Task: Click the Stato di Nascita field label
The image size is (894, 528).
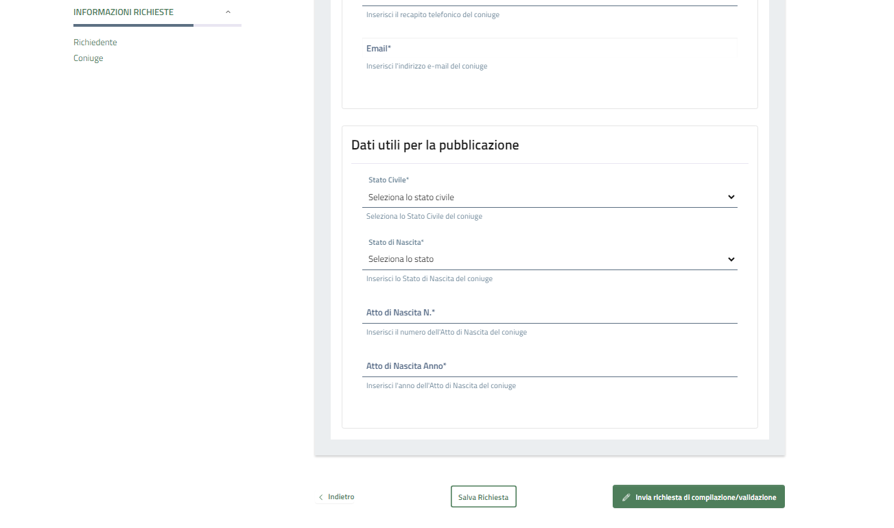Action: tap(396, 242)
